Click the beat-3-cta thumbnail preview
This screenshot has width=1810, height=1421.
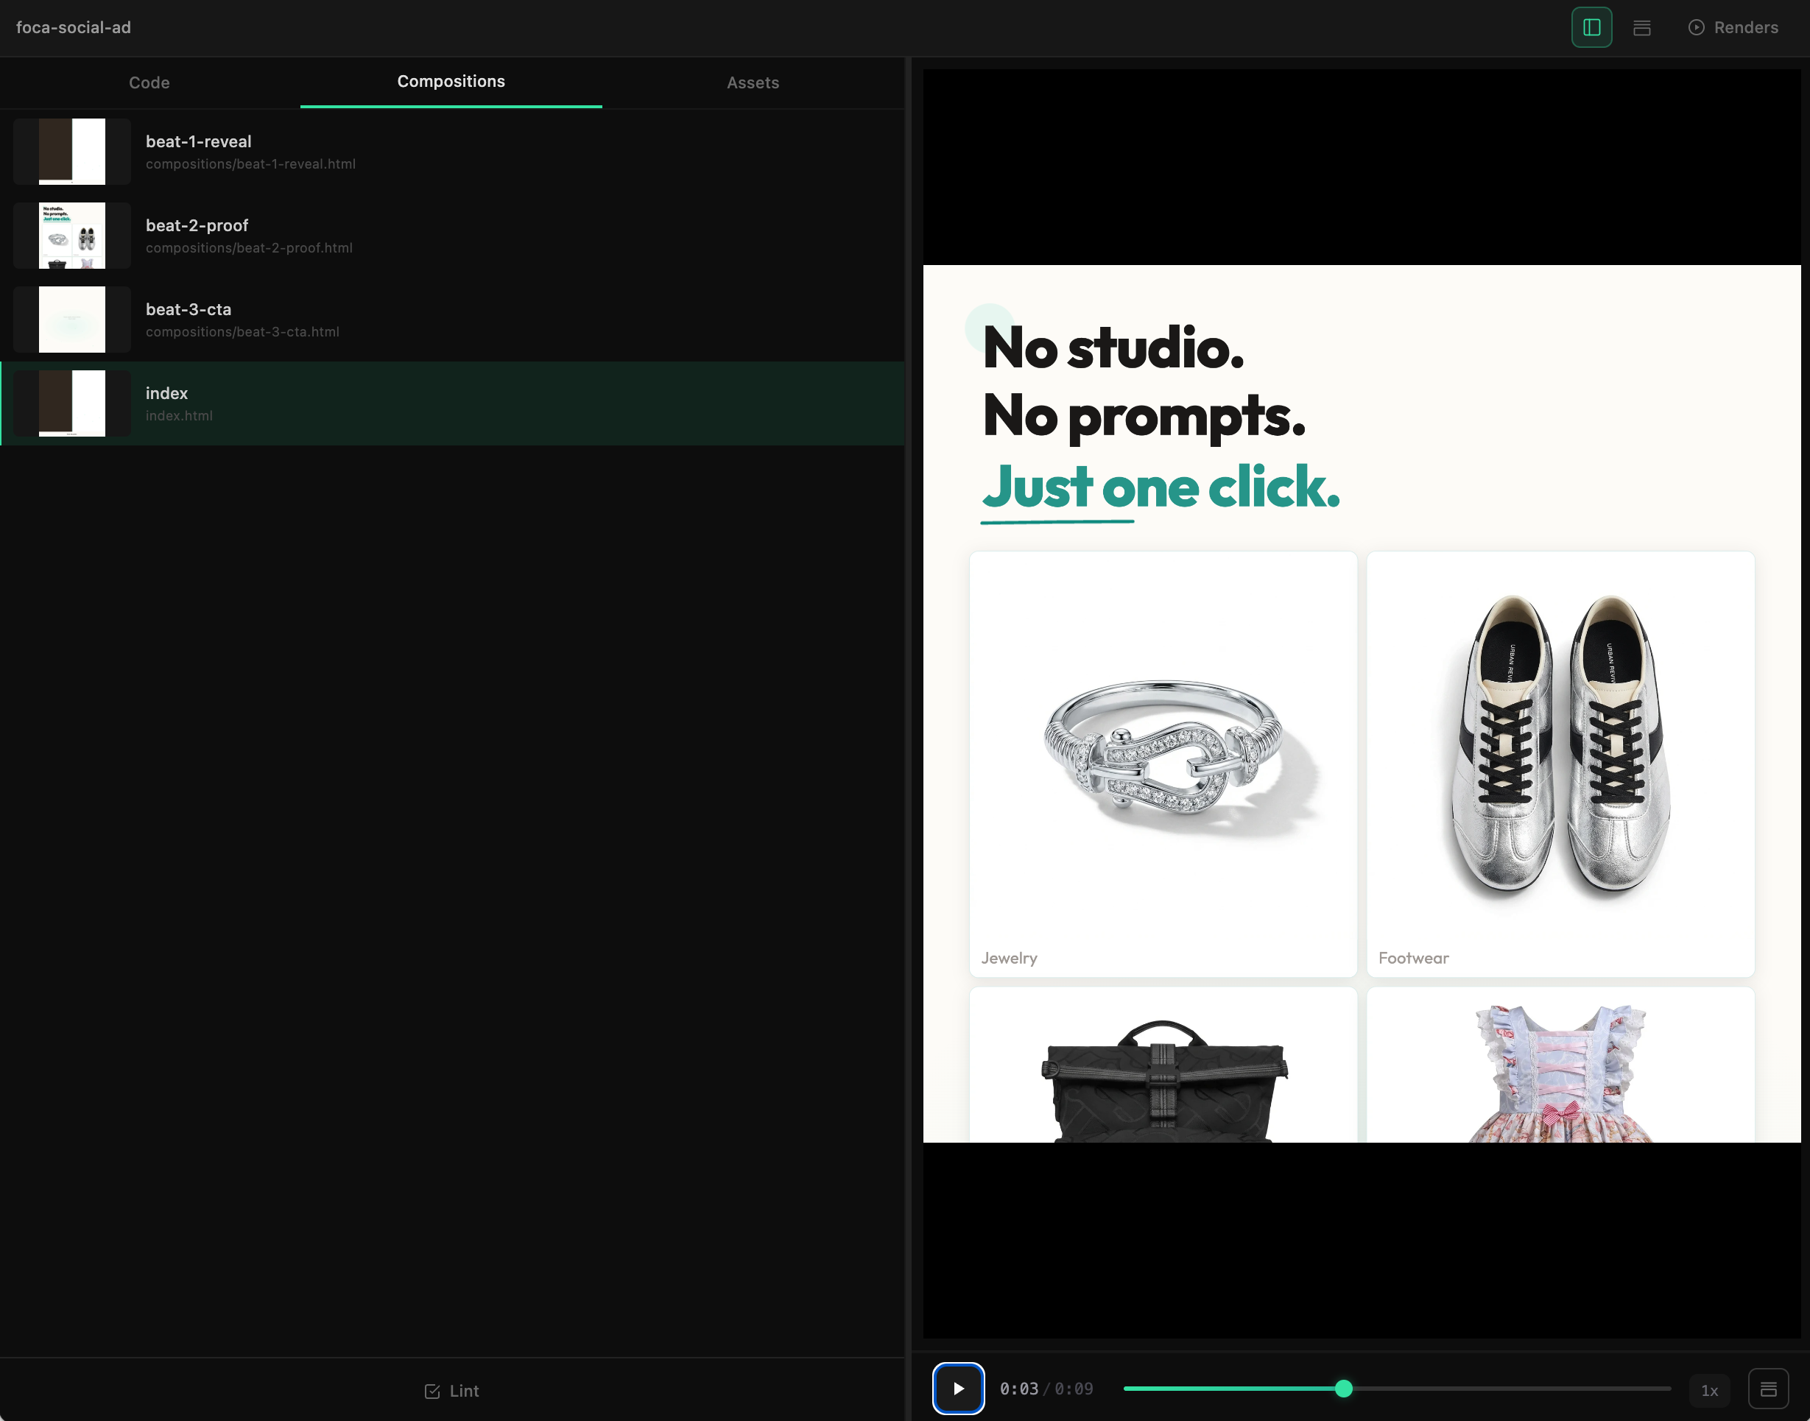pyautogui.click(x=72, y=320)
